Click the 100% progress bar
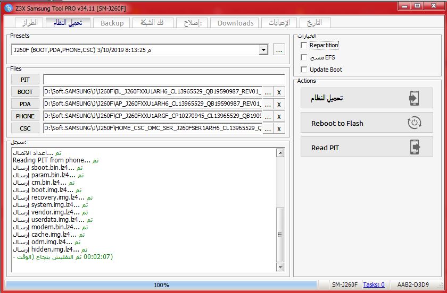The image size is (447, 293). coord(161,285)
